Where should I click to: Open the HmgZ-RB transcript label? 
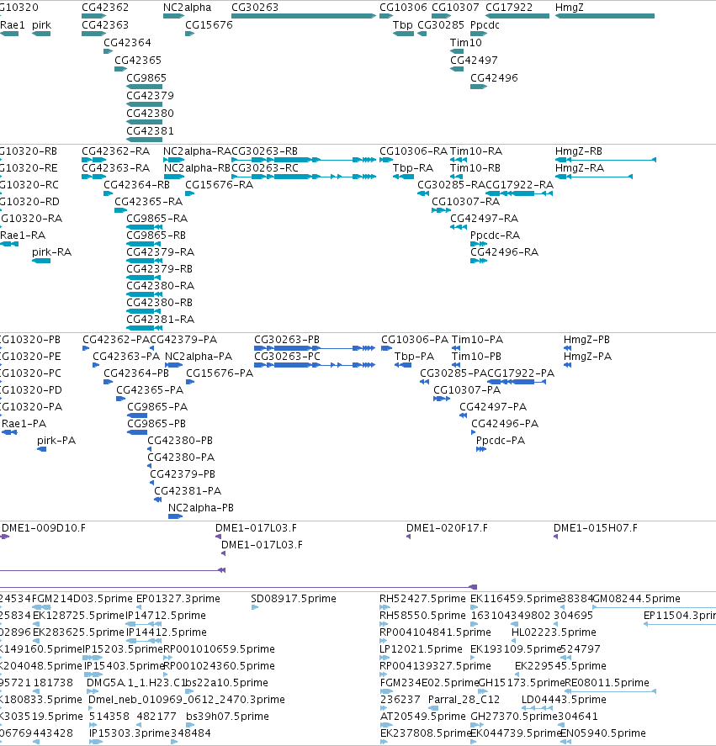pos(578,151)
